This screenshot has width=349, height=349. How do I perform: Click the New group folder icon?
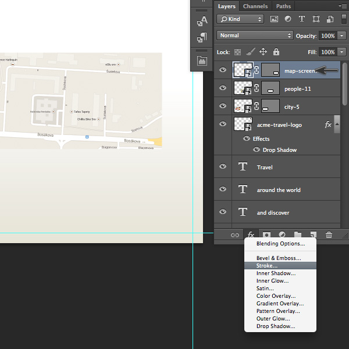(298, 235)
